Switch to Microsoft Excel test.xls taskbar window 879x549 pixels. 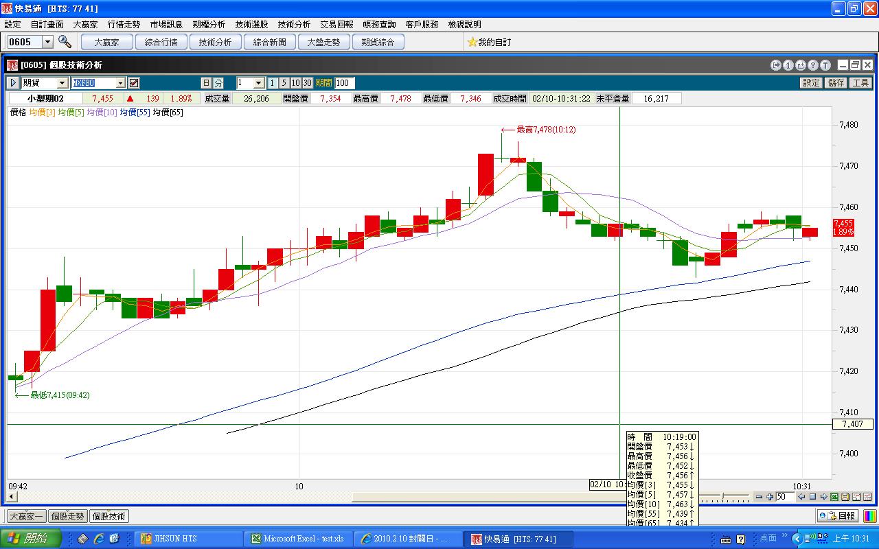[x=299, y=539]
